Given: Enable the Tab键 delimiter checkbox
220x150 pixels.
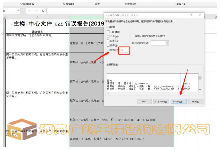Looking at the screenshot, I should (x=109, y=32).
